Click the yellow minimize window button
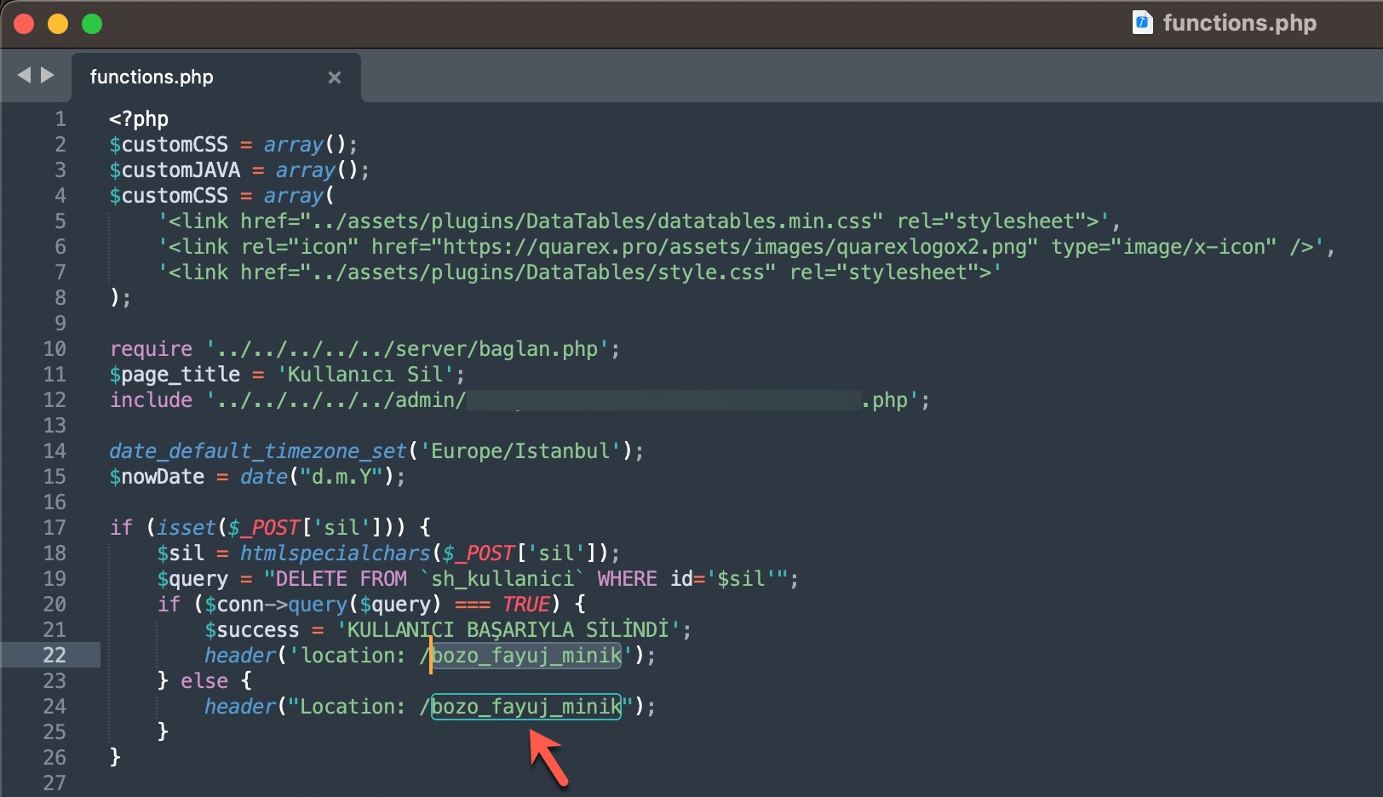This screenshot has width=1383, height=797. tap(58, 24)
